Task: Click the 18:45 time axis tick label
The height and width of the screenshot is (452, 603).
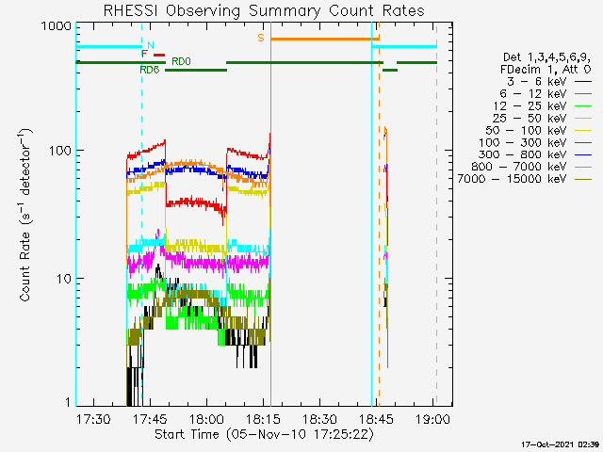Action: coord(377,418)
